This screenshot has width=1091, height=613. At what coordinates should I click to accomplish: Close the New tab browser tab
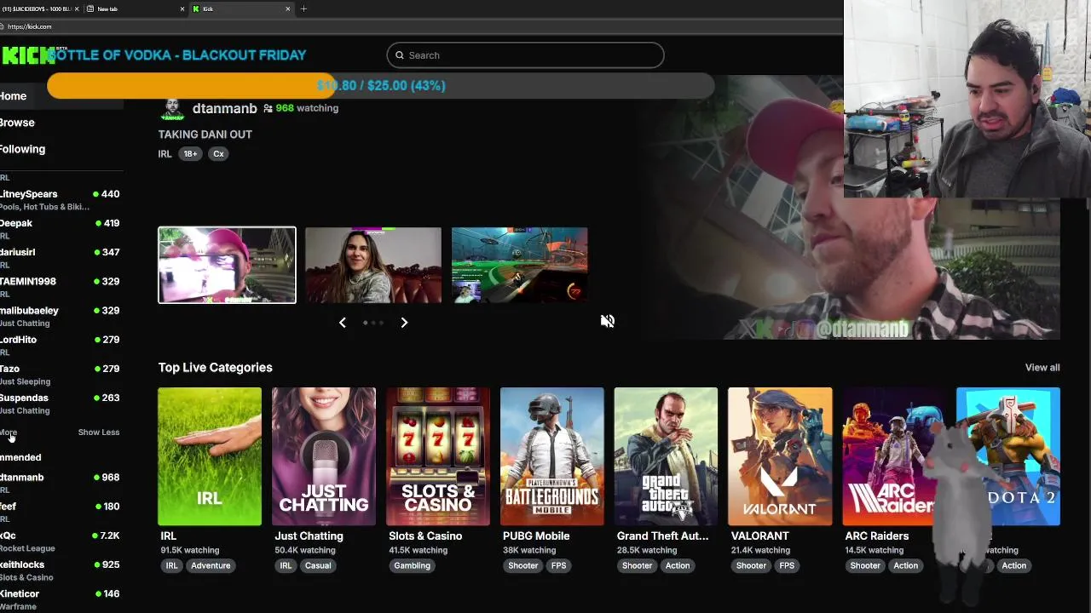coord(182,9)
